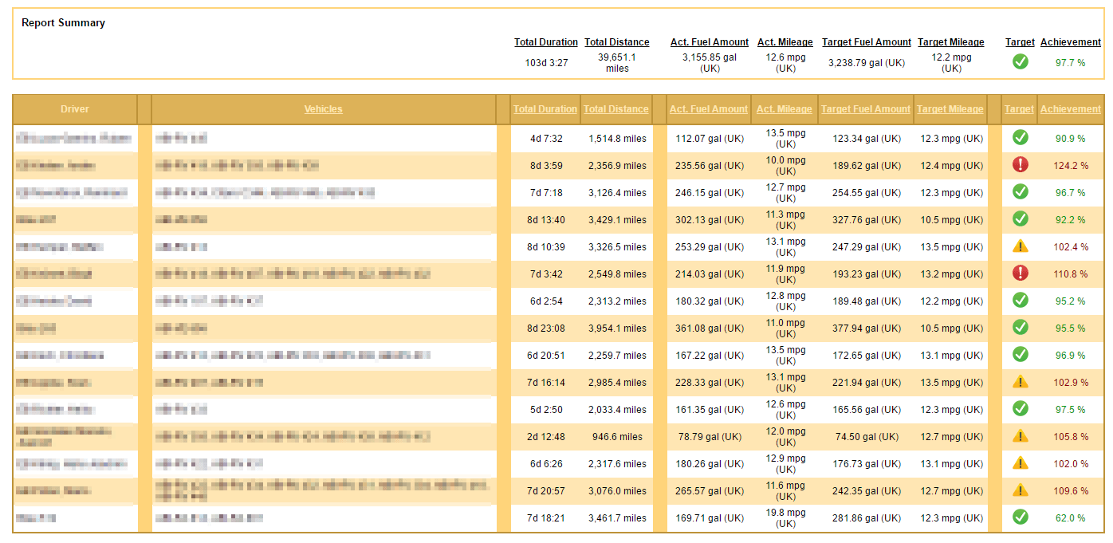Click the yellow warning icon beside 109.6 %
The height and width of the screenshot is (543, 1113).
[1020, 490]
